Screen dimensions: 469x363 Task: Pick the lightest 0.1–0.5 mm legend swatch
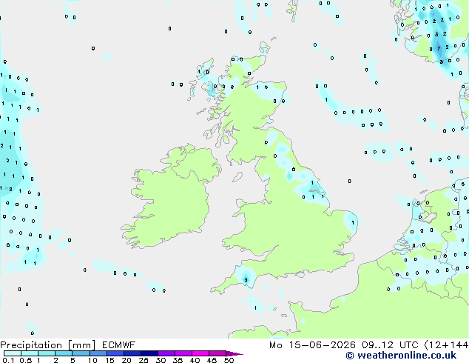click(x=13, y=353)
